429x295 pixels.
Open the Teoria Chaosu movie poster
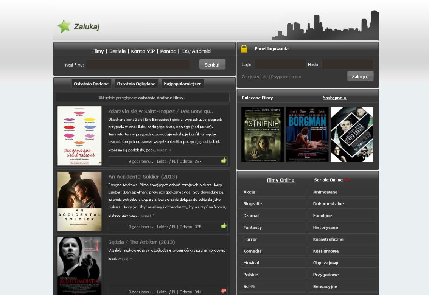pyautogui.click(x=352, y=134)
